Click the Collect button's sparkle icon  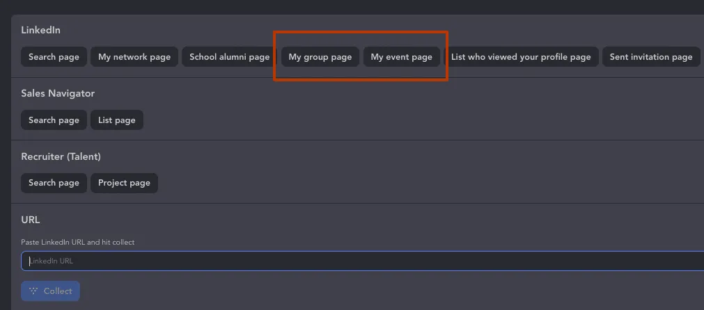coord(33,291)
